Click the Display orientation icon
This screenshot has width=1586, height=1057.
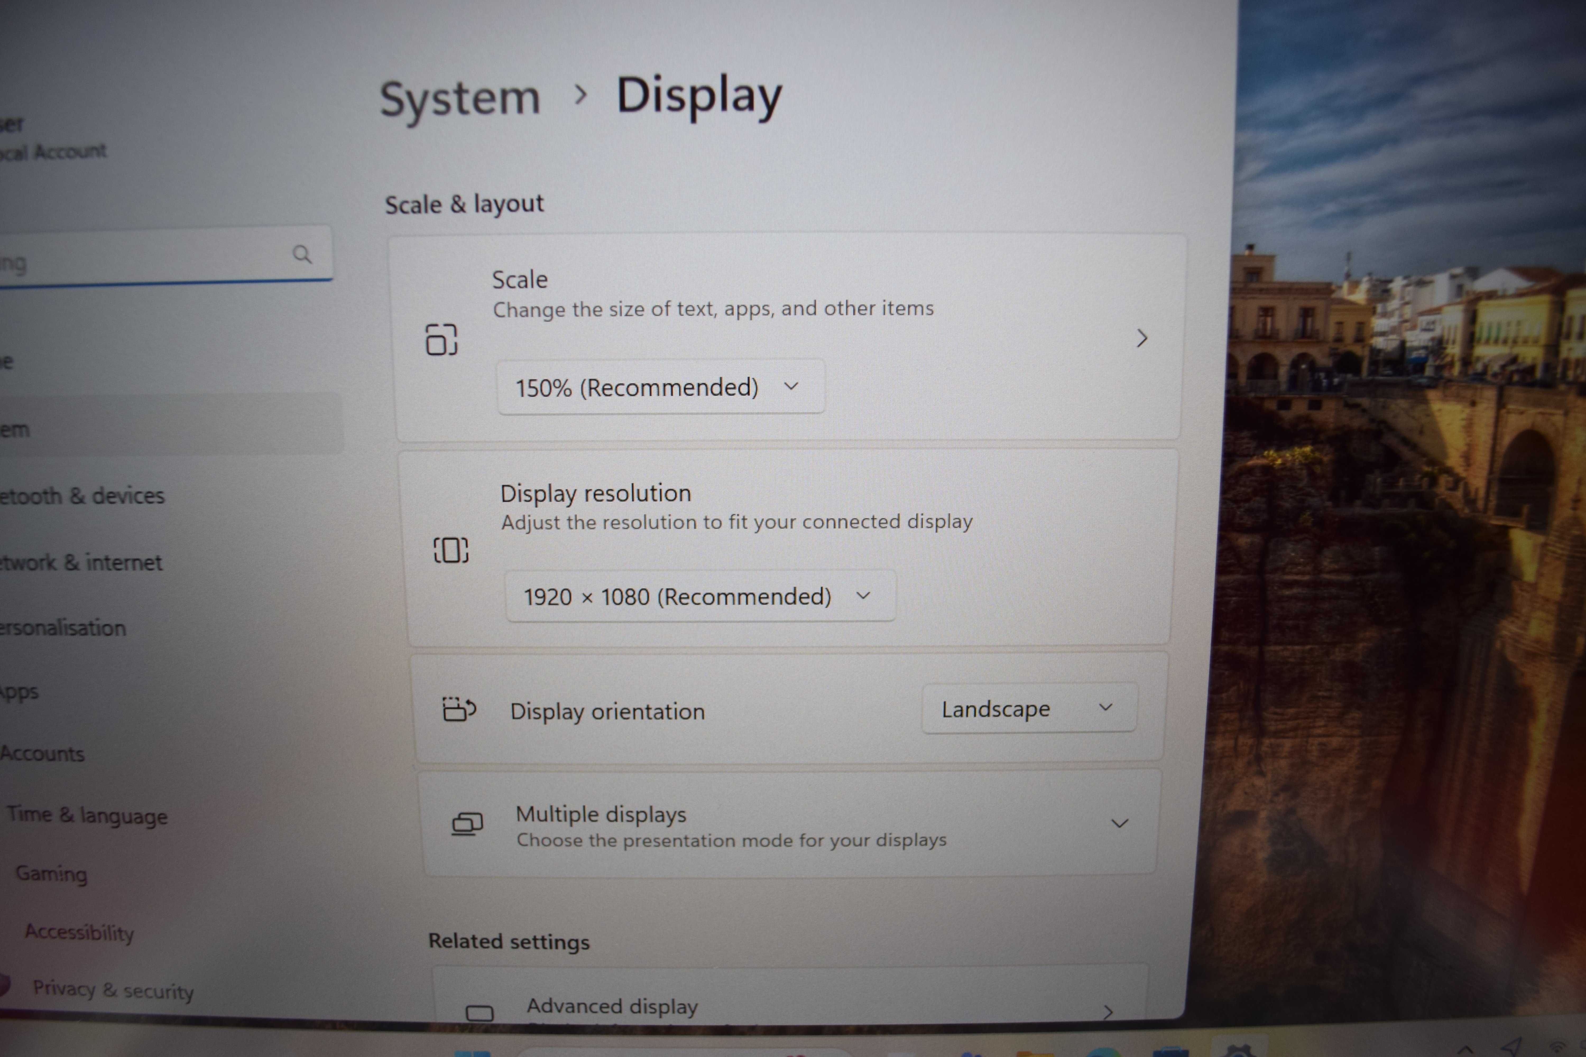pyautogui.click(x=459, y=709)
